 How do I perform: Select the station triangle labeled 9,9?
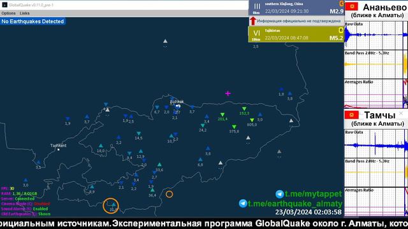coord(92,186)
